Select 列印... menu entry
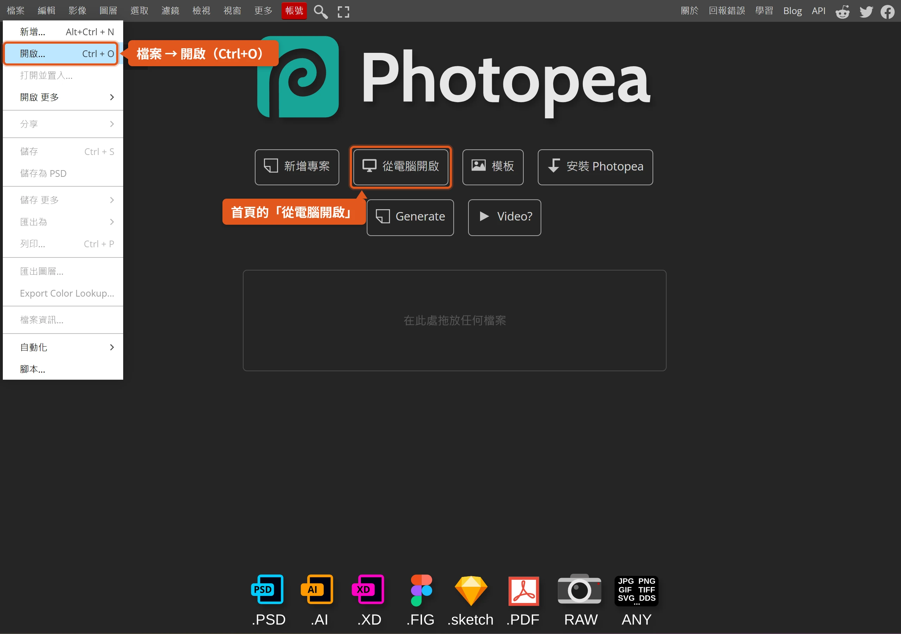Image resolution: width=901 pixels, height=634 pixels. click(63, 244)
